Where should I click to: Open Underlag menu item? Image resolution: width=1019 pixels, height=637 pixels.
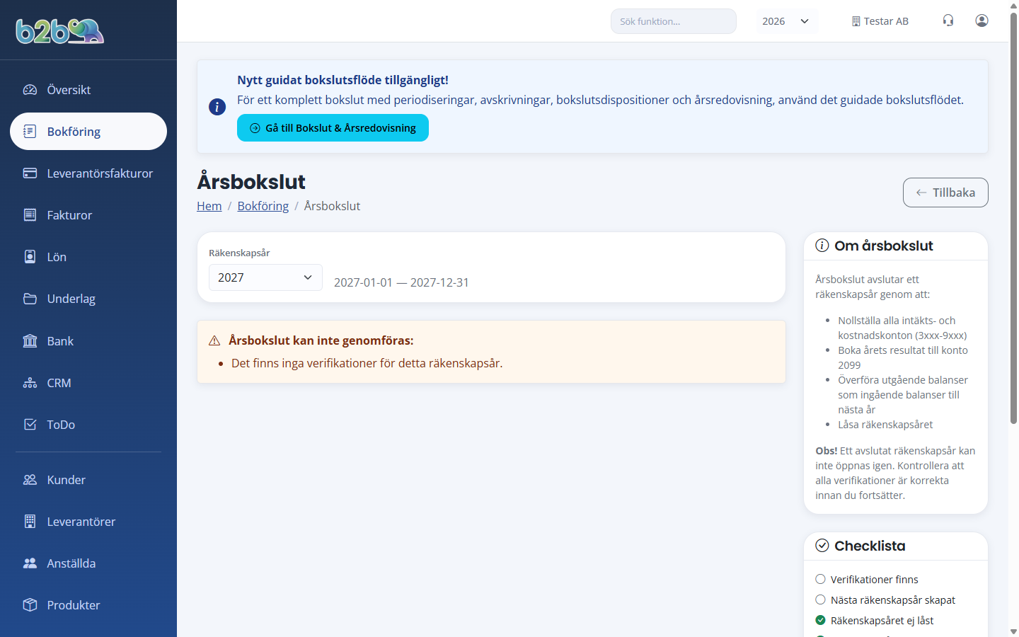pyautogui.click(x=88, y=299)
